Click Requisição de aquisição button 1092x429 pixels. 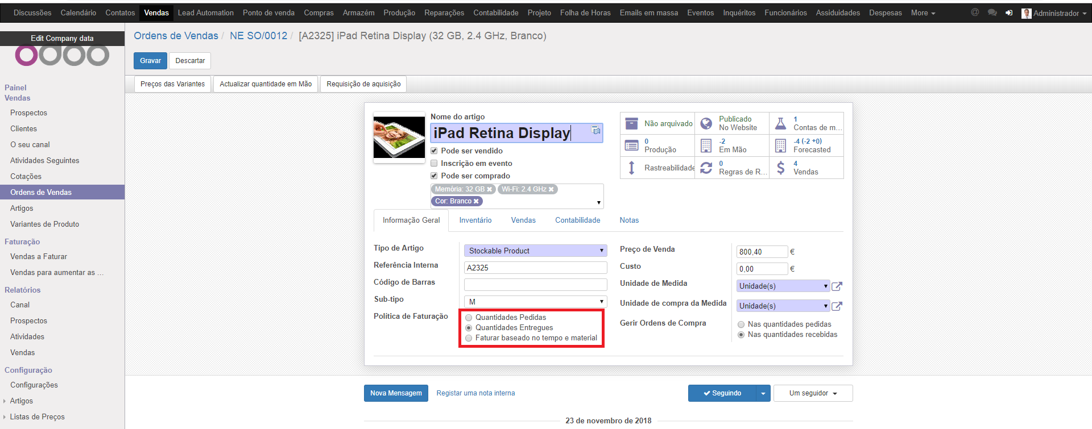pyautogui.click(x=363, y=84)
